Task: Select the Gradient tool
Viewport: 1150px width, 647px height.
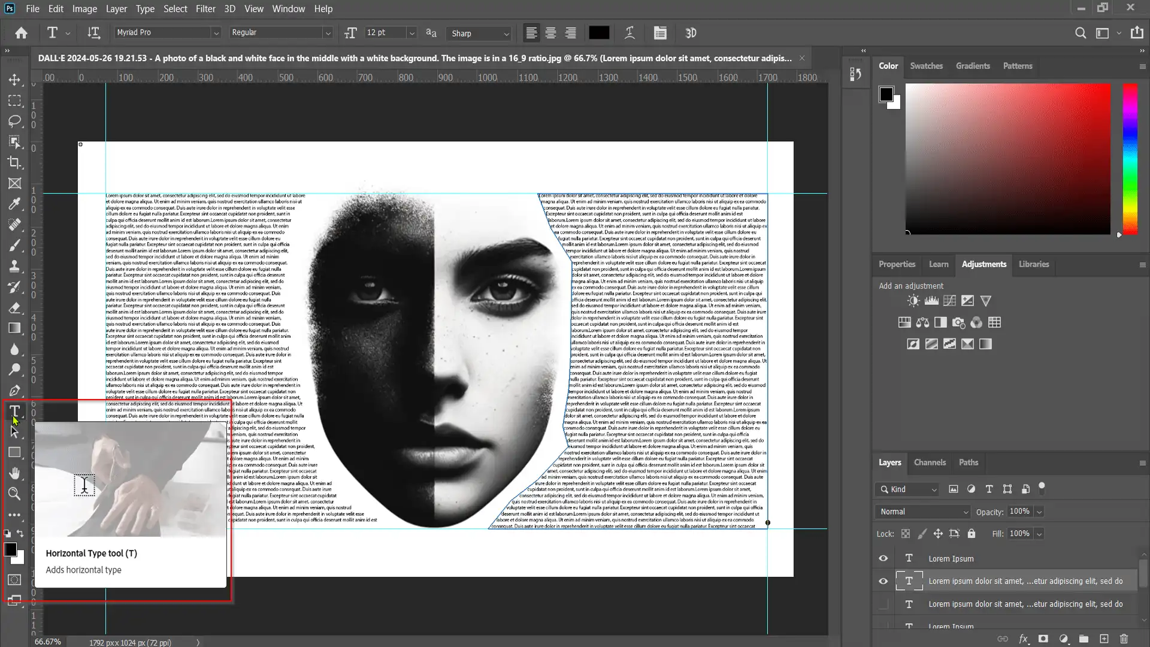Action: 14,328
